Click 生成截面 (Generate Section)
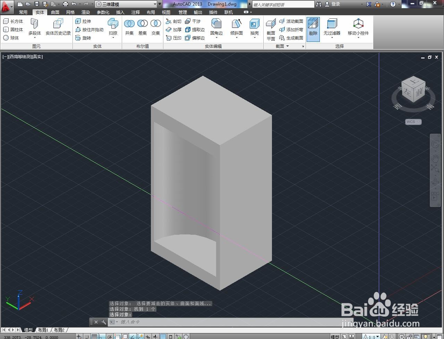Image resolution: width=444 pixels, height=339 pixels. tap(291, 38)
